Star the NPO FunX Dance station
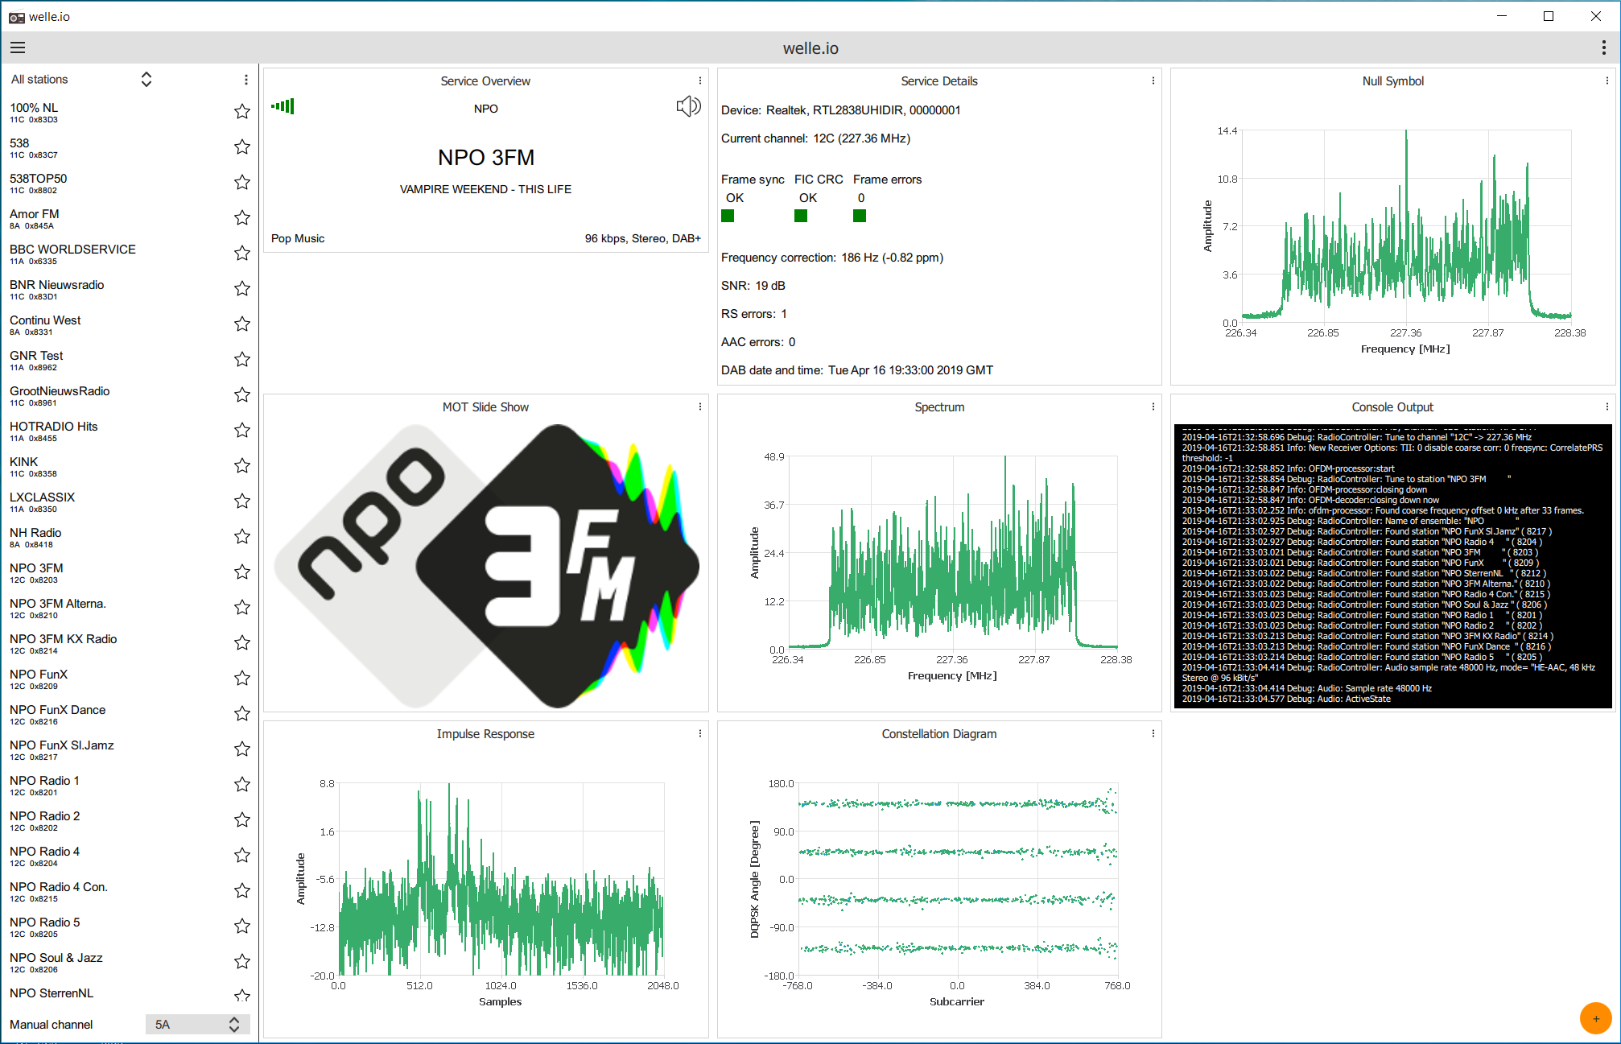1621x1044 pixels. pyautogui.click(x=242, y=714)
